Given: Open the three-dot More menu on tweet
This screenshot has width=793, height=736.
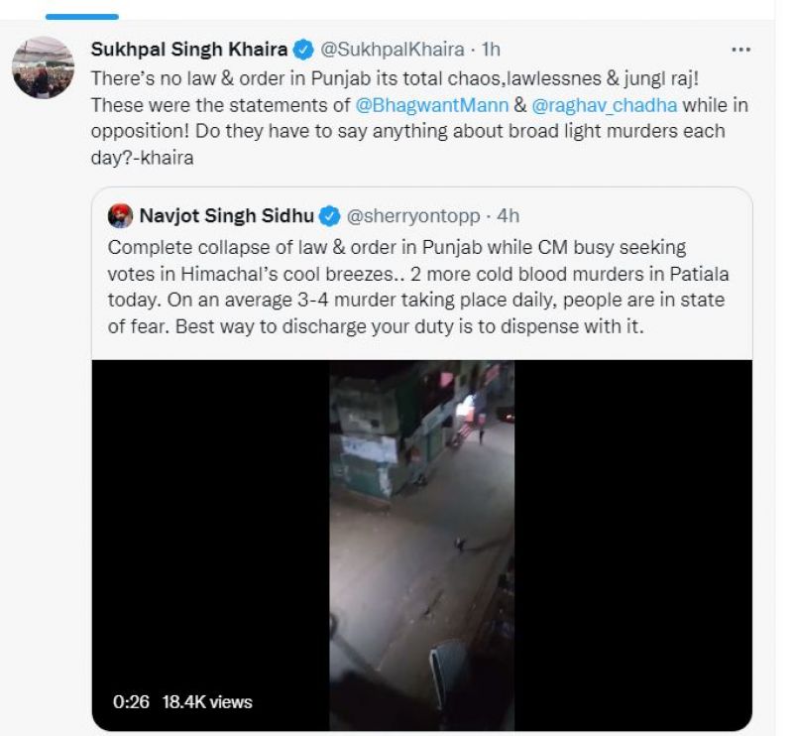Looking at the screenshot, I should [739, 50].
